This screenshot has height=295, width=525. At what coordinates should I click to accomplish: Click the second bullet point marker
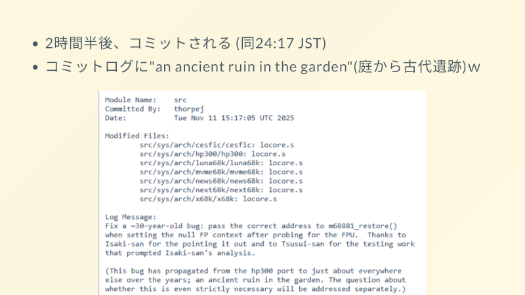point(35,68)
